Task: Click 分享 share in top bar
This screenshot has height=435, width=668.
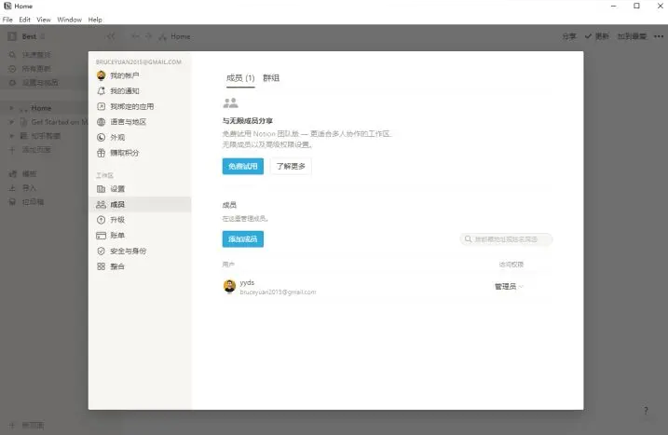Action: click(569, 36)
